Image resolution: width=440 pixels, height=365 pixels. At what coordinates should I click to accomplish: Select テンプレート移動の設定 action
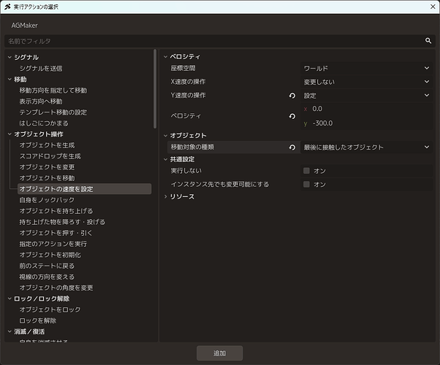[53, 112]
